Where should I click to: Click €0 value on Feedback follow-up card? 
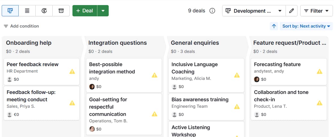click(x=16, y=114)
